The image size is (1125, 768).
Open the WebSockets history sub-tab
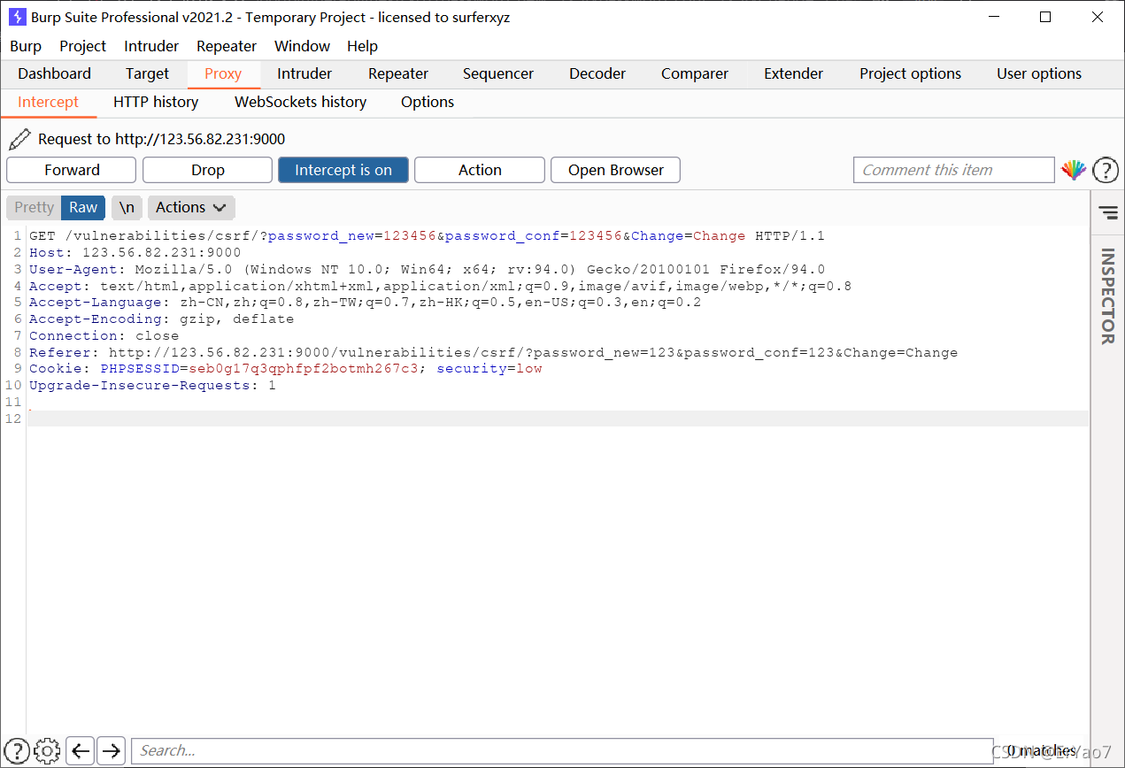point(300,102)
